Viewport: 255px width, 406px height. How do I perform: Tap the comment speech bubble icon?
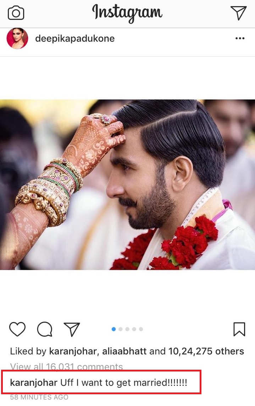pyautogui.click(x=45, y=329)
